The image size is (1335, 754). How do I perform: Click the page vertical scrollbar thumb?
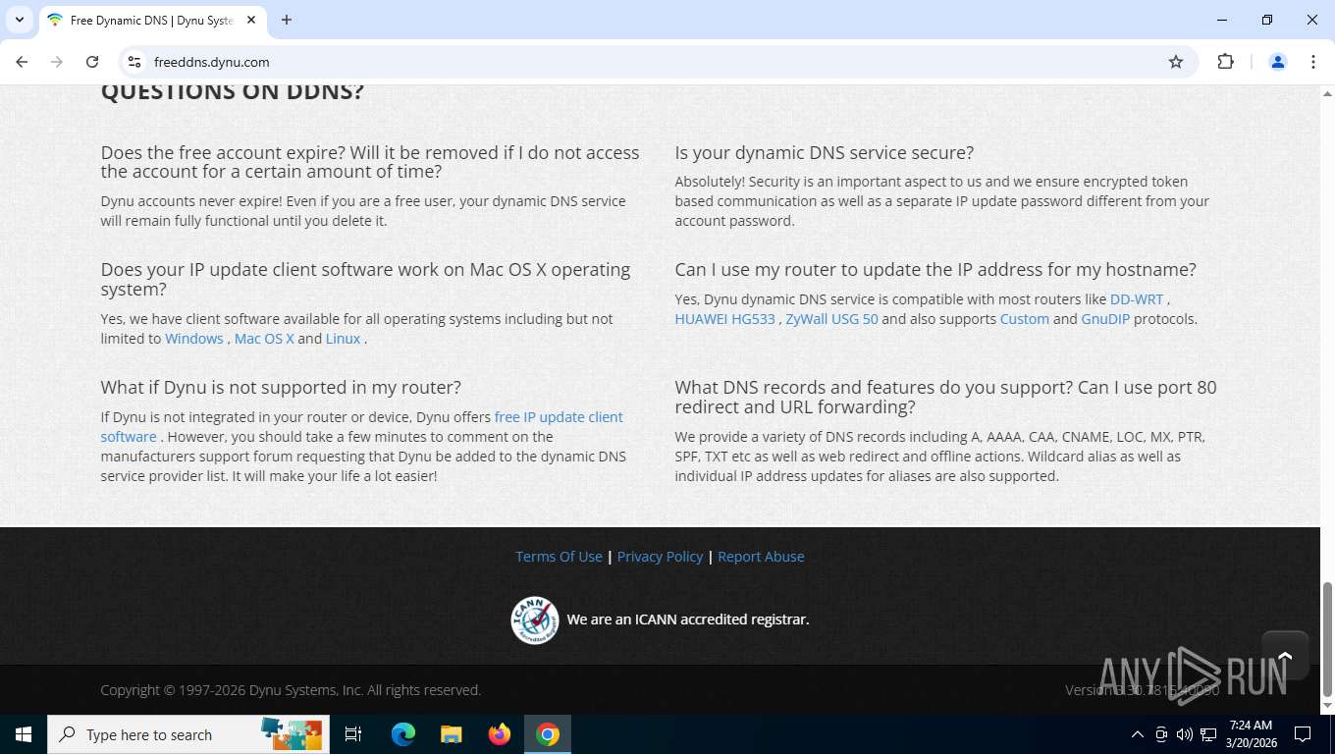1327,638
